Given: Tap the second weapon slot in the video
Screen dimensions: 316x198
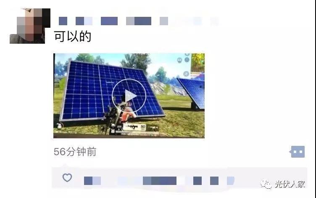Looking at the screenshot, I should [153, 128].
